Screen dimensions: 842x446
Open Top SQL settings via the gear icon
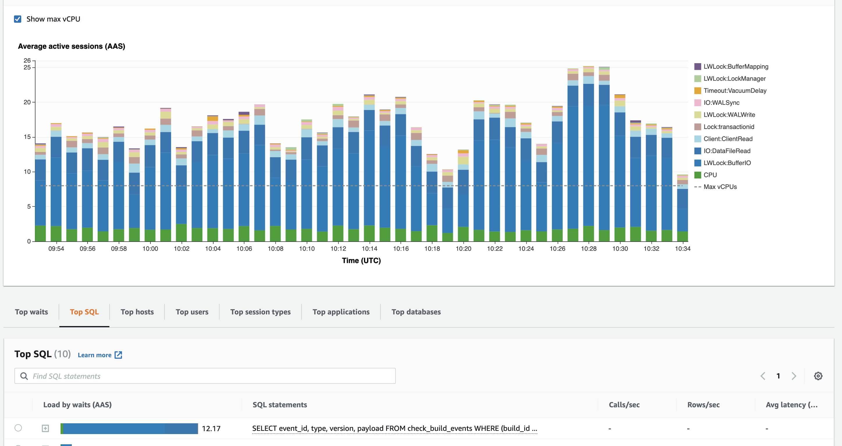818,376
